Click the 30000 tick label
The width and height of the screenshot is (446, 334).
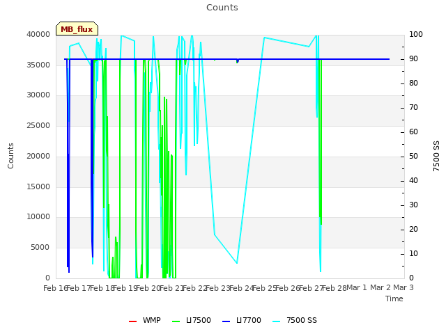click(38, 95)
